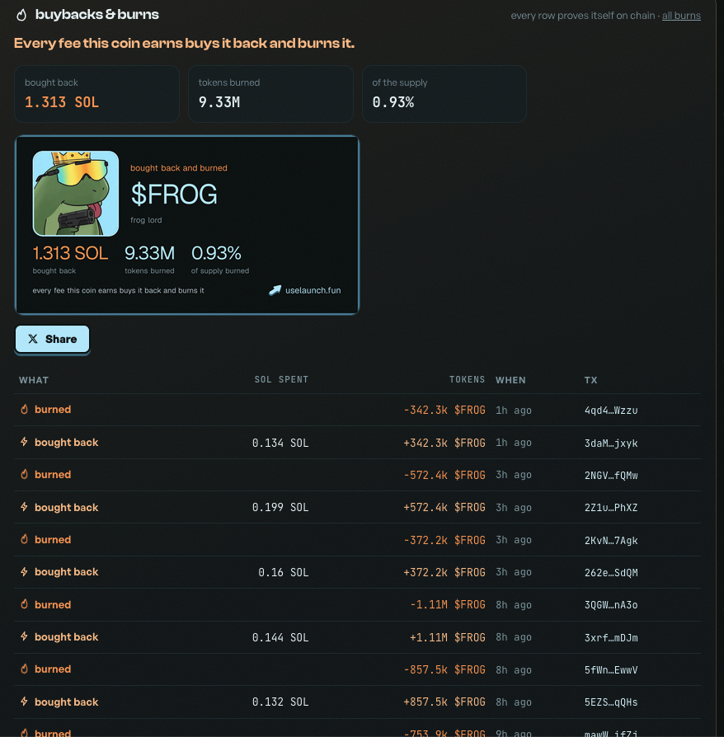Open transaction 262e…SdQM

(x=611, y=572)
